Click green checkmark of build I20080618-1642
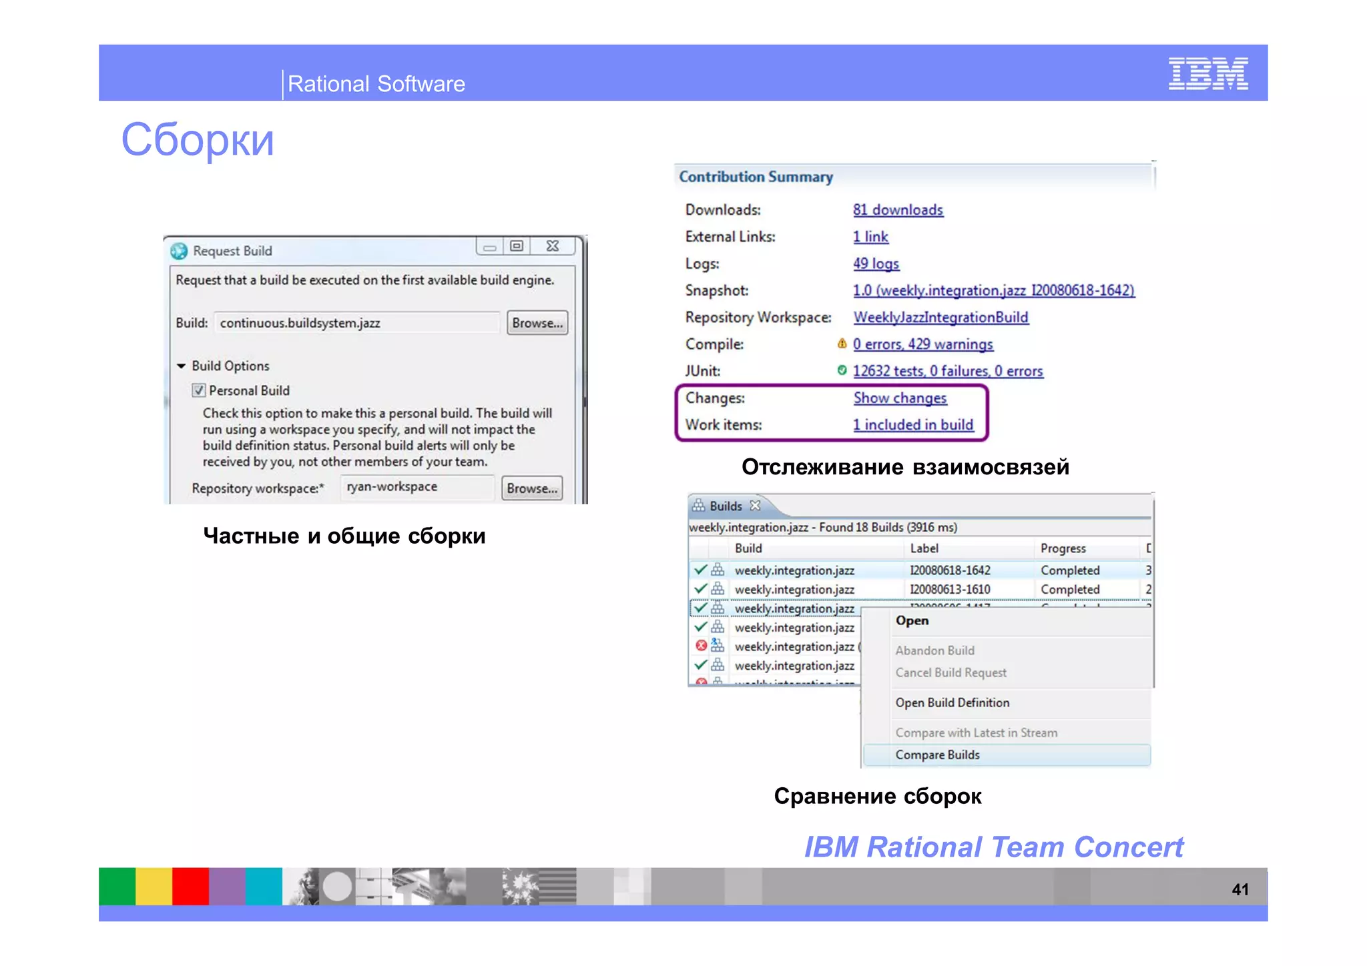Image resolution: width=1367 pixels, height=966 pixels. point(700,570)
